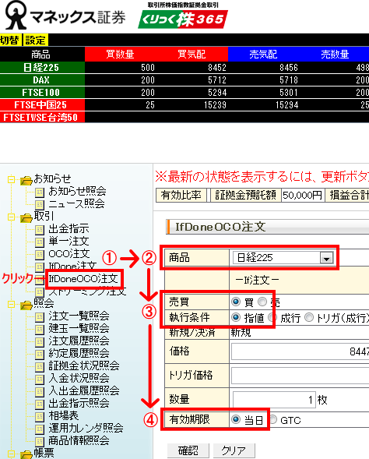
Task: Open 単一注文 in the tree
Action: click(x=69, y=242)
